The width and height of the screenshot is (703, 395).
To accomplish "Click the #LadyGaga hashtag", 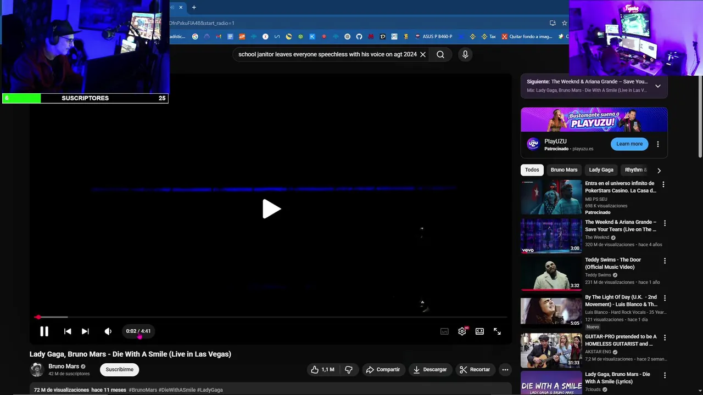I will [x=210, y=390].
